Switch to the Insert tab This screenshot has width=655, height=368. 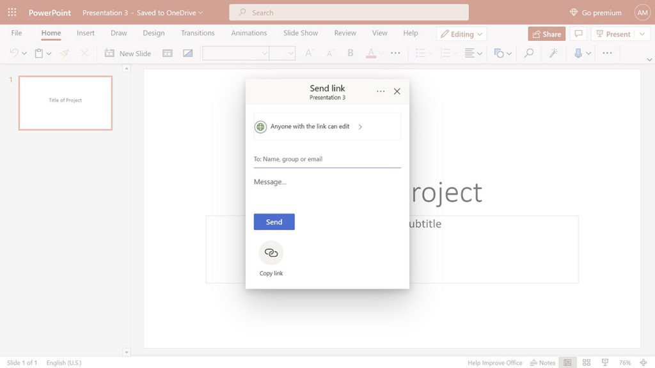[85, 33]
